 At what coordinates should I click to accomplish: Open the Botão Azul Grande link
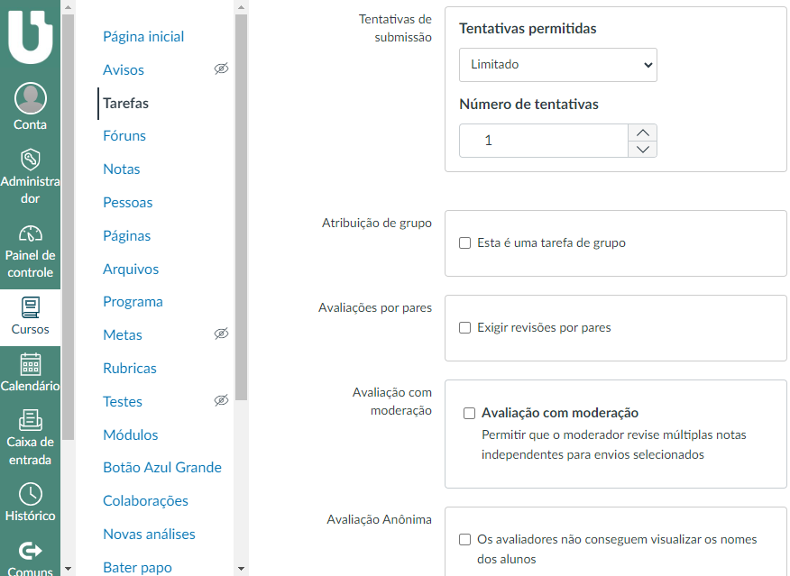162,468
